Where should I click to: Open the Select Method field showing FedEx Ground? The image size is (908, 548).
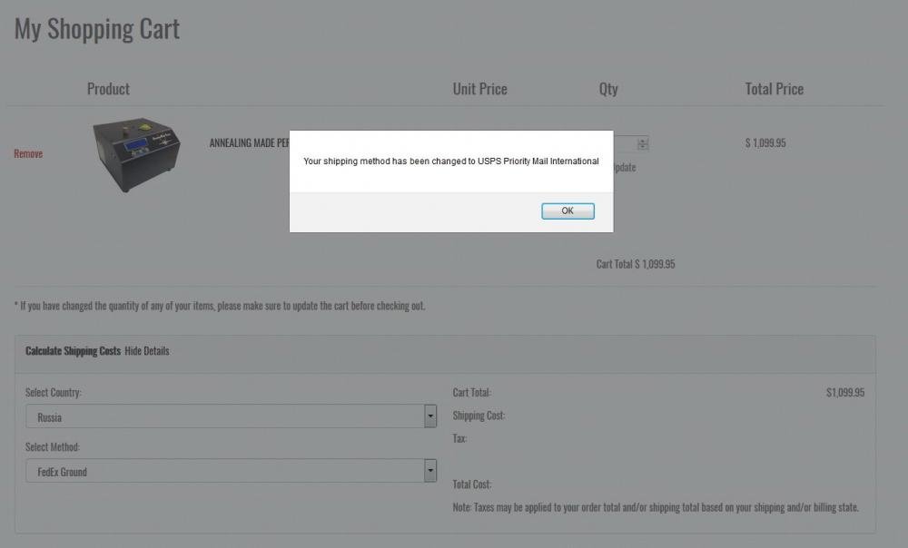pyautogui.click(x=224, y=471)
